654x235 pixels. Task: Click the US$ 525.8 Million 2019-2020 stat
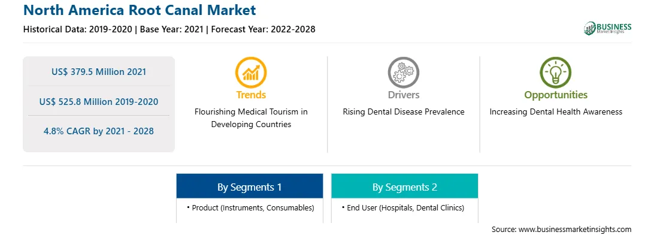pyautogui.click(x=99, y=101)
